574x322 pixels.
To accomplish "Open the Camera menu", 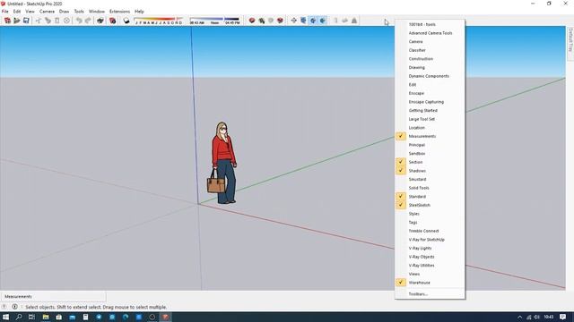I will click(47, 12).
